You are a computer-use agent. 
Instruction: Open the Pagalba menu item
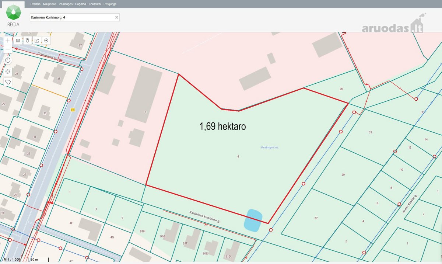(81, 4)
